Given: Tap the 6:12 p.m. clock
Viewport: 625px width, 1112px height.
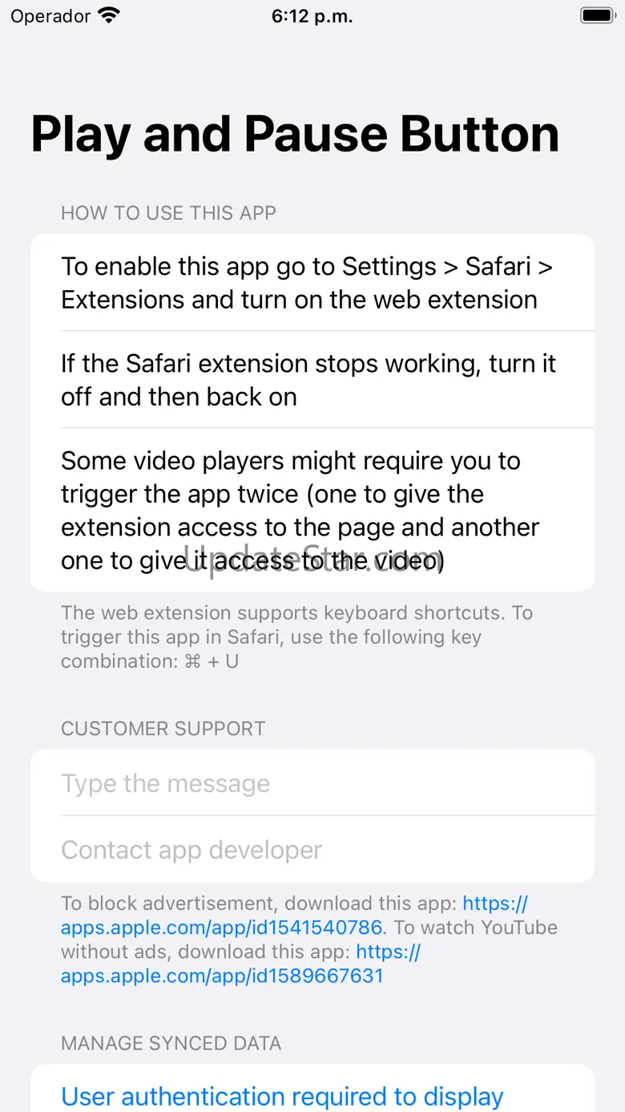Looking at the screenshot, I should [312, 16].
